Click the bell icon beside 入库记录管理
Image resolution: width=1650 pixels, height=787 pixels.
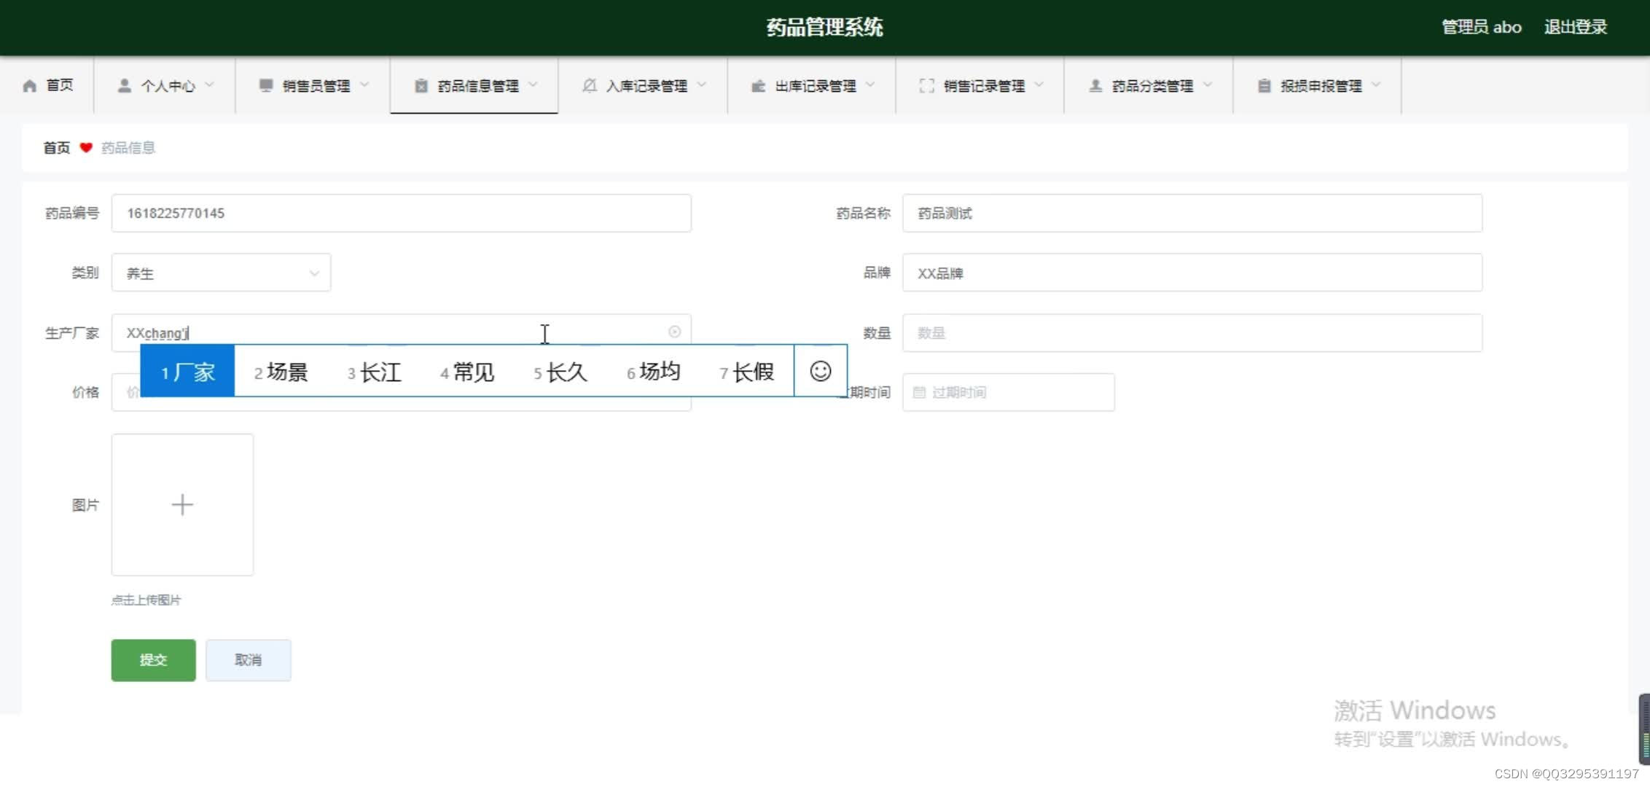tap(590, 86)
